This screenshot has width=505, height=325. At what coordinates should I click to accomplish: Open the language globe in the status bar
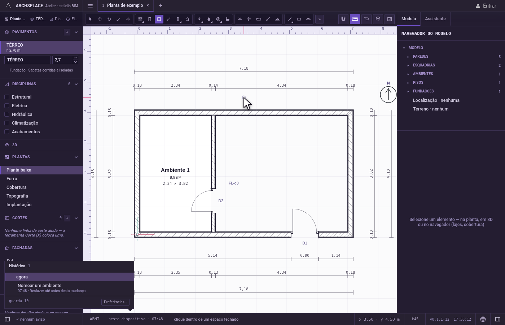coord(483,319)
